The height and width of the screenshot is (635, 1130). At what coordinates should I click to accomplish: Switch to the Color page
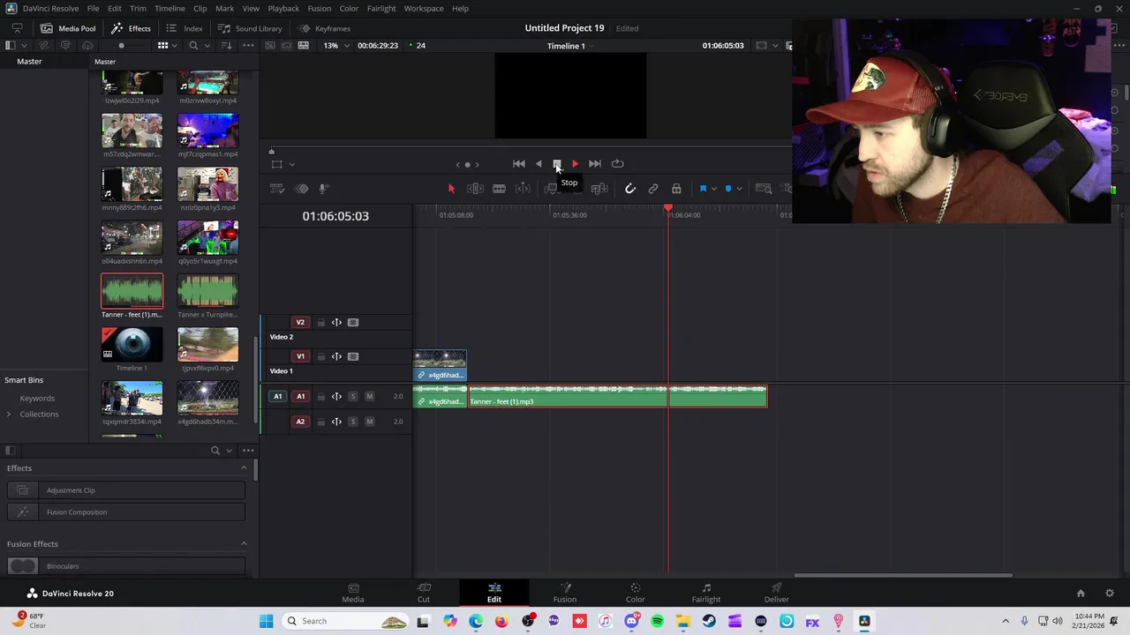636,593
